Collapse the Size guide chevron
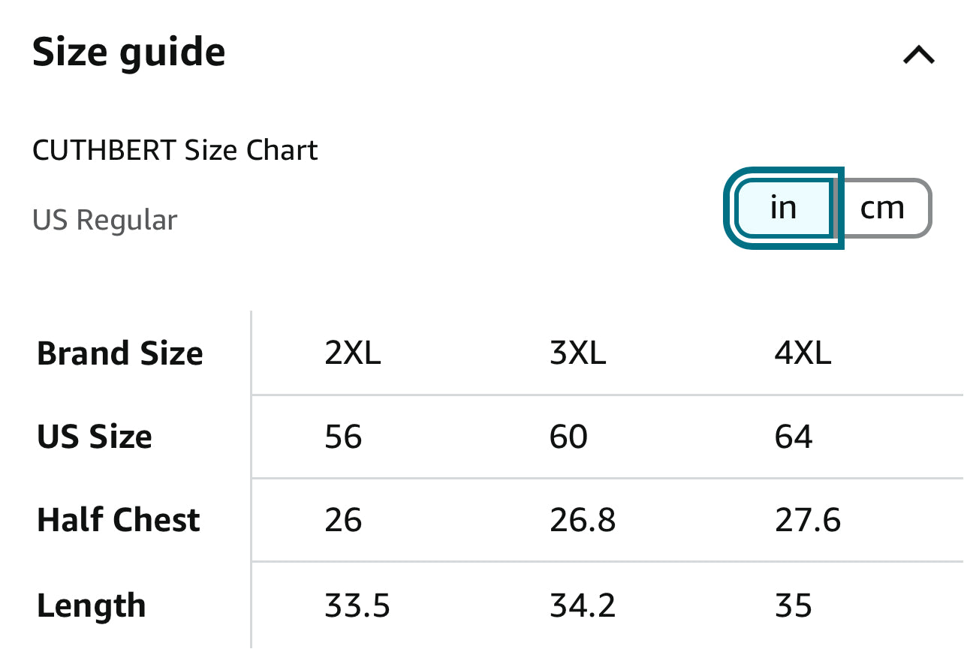964x658 pixels. pyautogui.click(x=918, y=55)
